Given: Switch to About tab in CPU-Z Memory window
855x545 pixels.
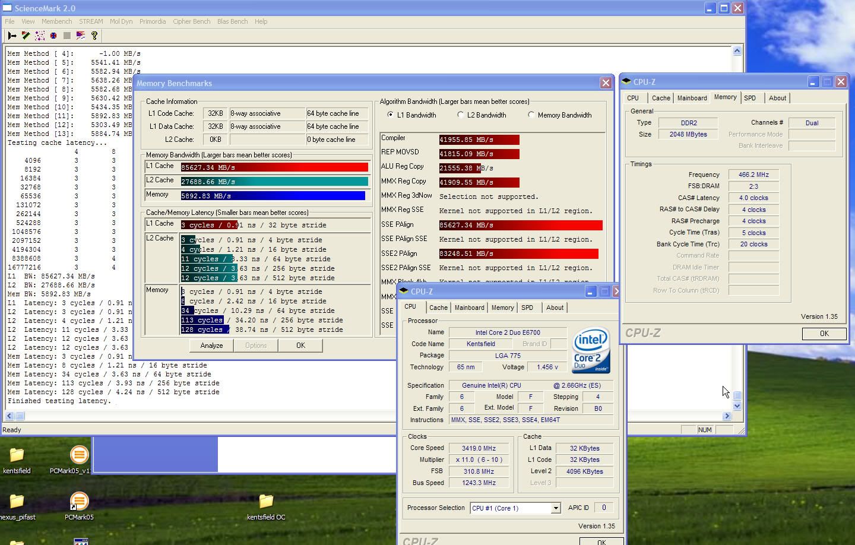Looking at the screenshot, I should pyautogui.click(x=777, y=98).
